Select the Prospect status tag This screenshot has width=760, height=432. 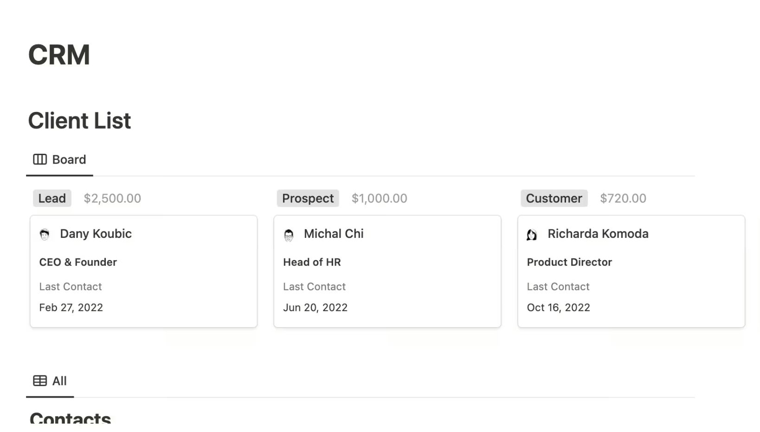point(308,198)
